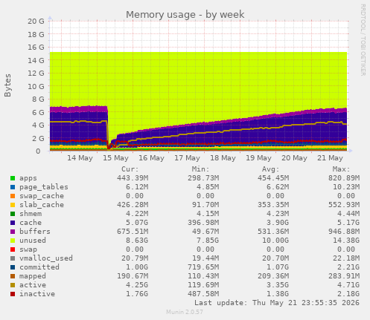Image resolution: width=370 pixels, height=320 pixels.
Task: Click the 'Avg:' column header
Action: (x=271, y=169)
